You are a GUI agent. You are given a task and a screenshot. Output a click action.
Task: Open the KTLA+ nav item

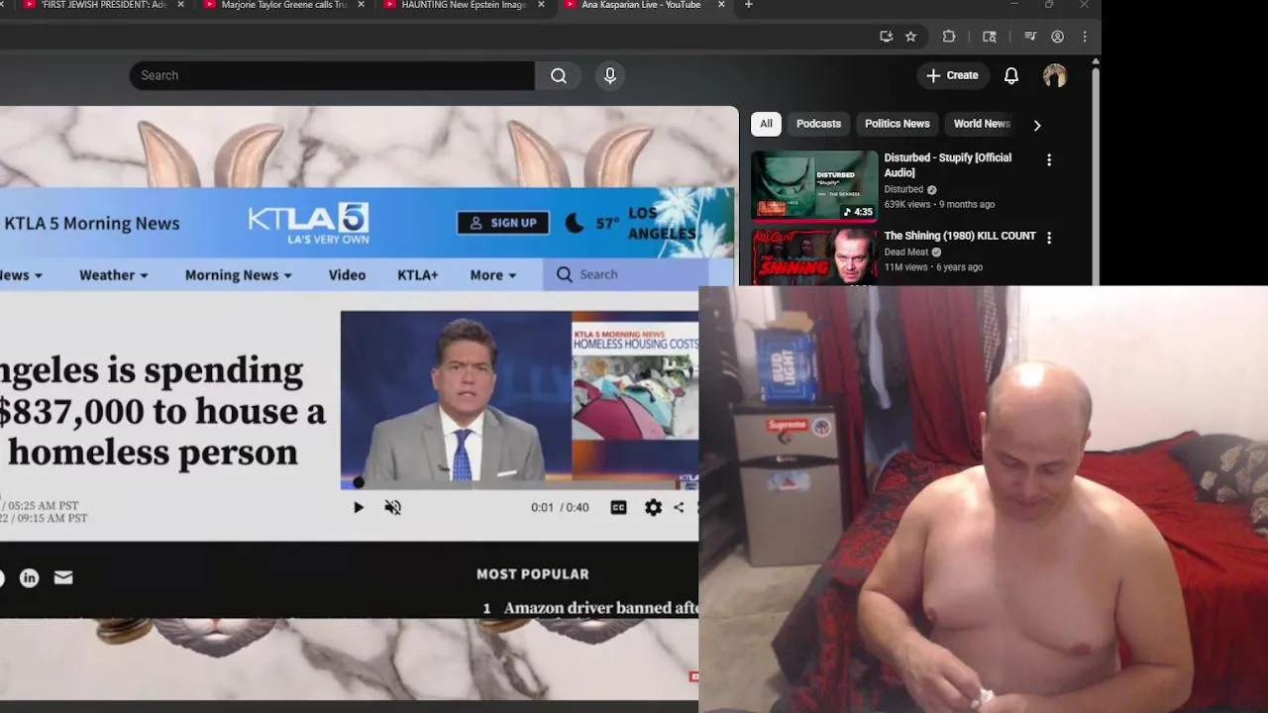coord(417,275)
